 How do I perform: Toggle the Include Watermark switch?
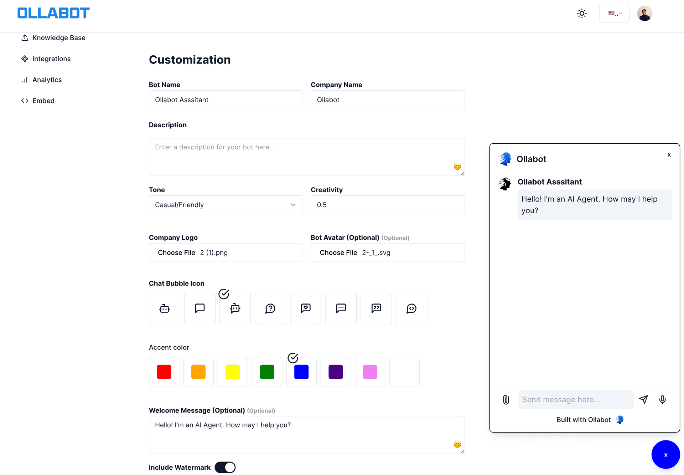(x=225, y=468)
